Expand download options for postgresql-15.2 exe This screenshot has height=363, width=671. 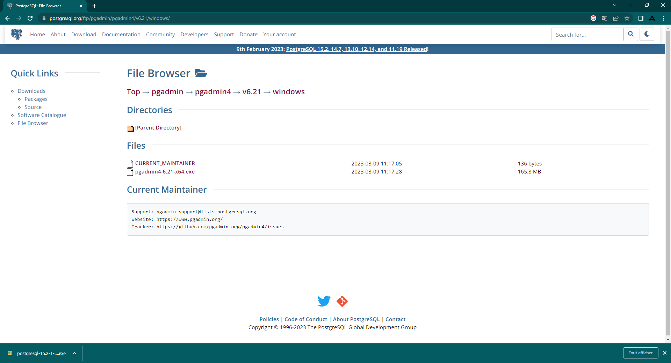(x=74, y=353)
